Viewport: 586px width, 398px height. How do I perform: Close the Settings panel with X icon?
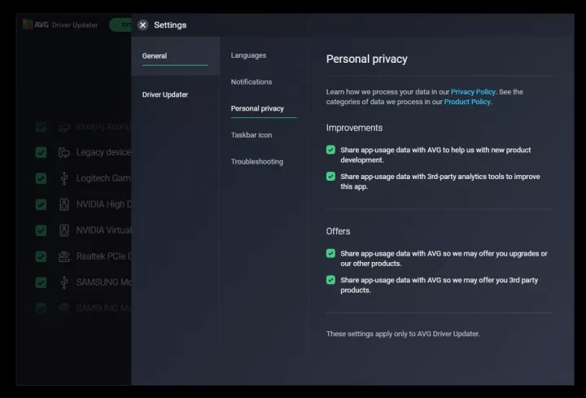pos(143,25)
